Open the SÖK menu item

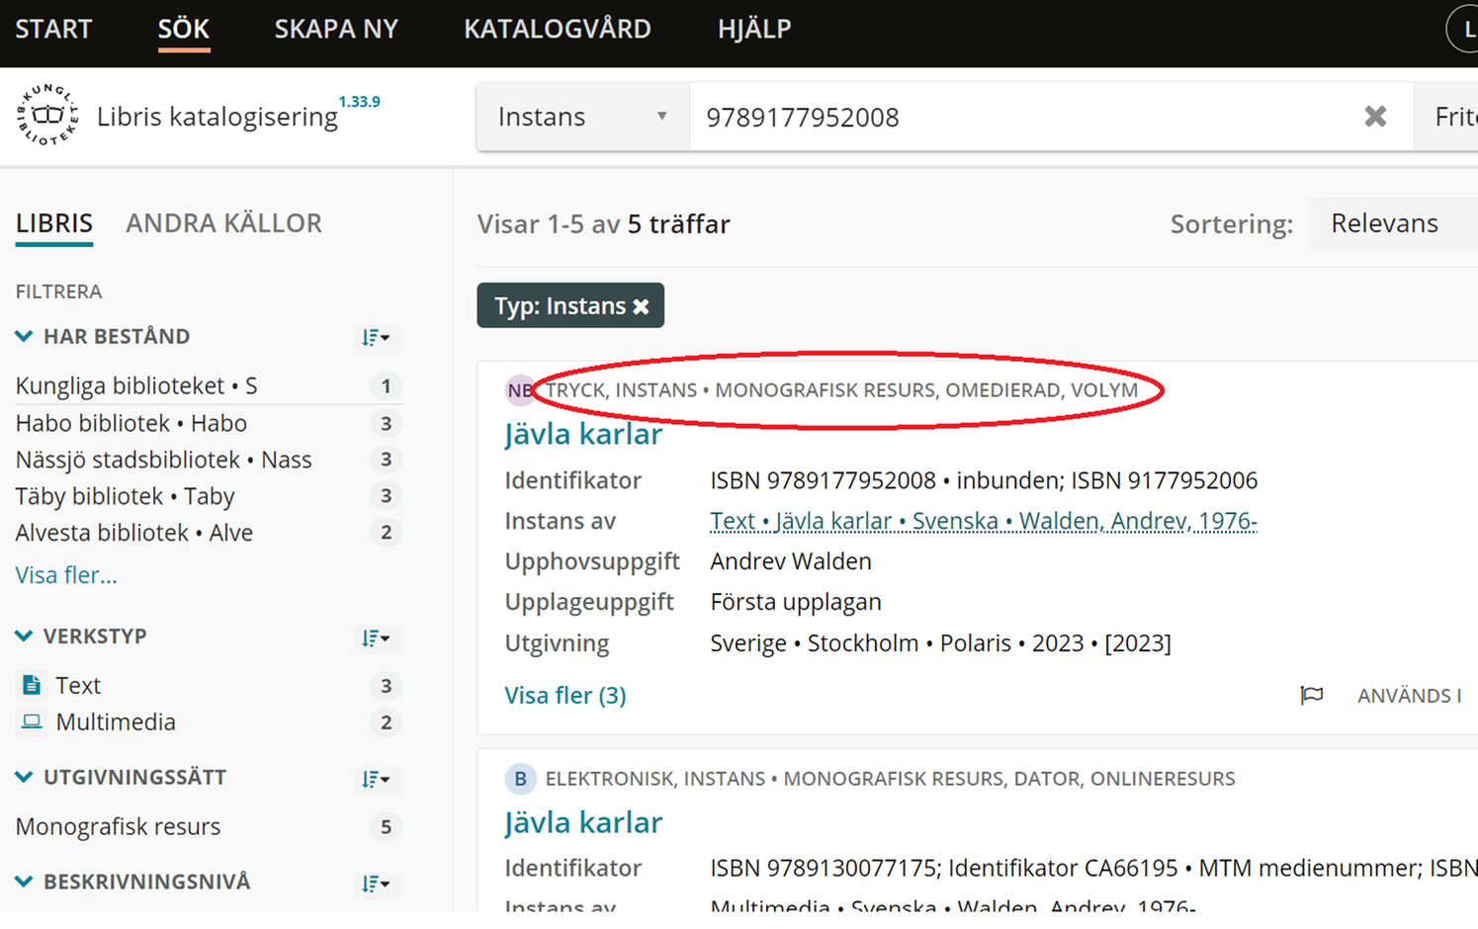(184, 29)
